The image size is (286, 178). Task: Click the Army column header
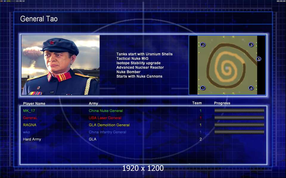point(93,103)
